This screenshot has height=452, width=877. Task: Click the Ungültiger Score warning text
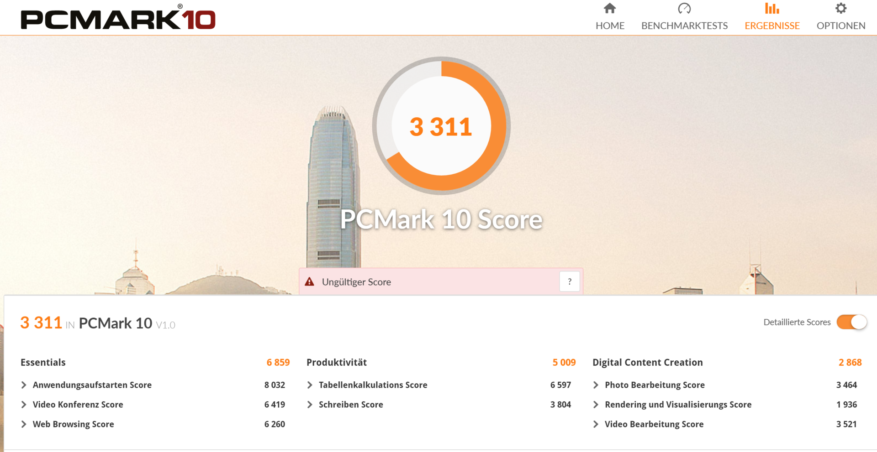point(356,282)
